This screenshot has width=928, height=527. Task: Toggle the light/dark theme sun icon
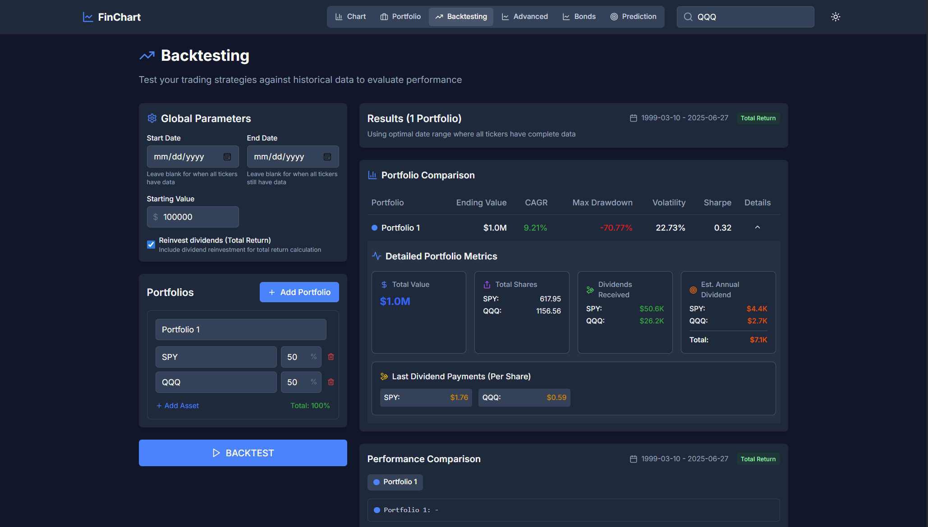coord(836,17)
